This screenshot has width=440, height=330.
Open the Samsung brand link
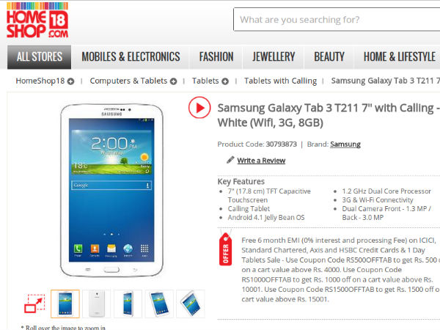pos(345,144)
